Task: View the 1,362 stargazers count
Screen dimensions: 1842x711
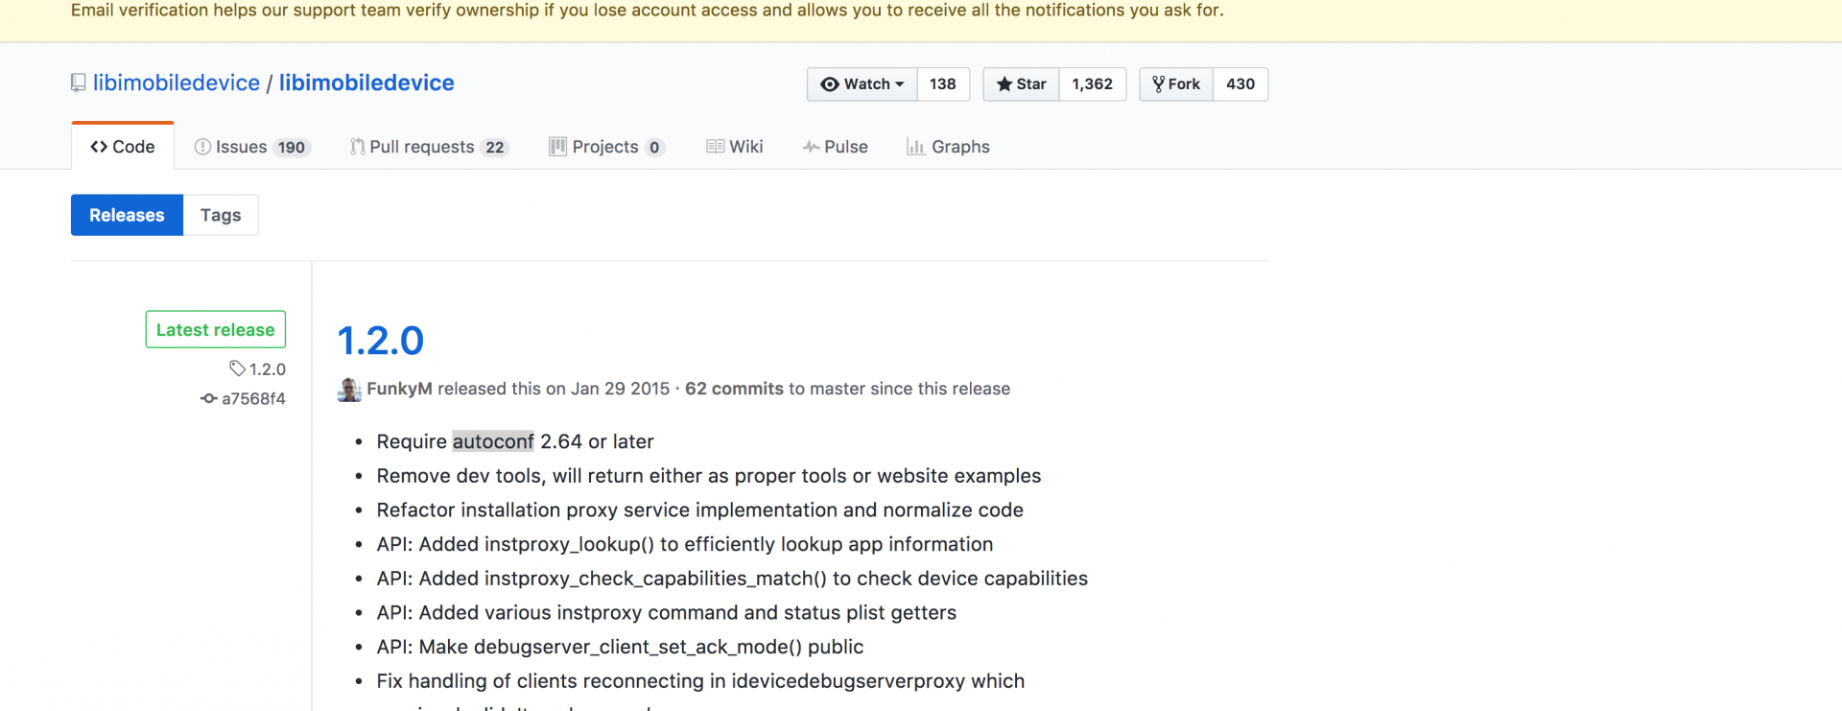Action: pyautogui.click(x=1093, y=84)
